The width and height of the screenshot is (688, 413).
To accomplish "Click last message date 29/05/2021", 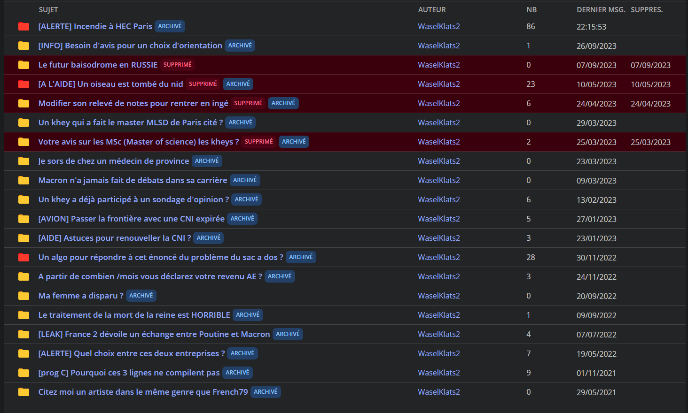I will point(596,392).
